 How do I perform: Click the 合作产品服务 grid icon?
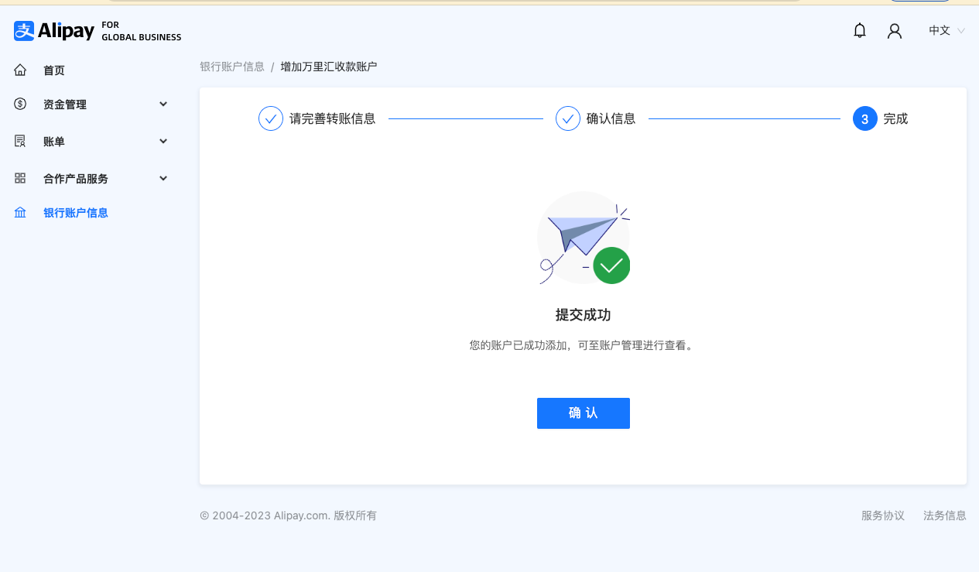click(x=20, y=178)
